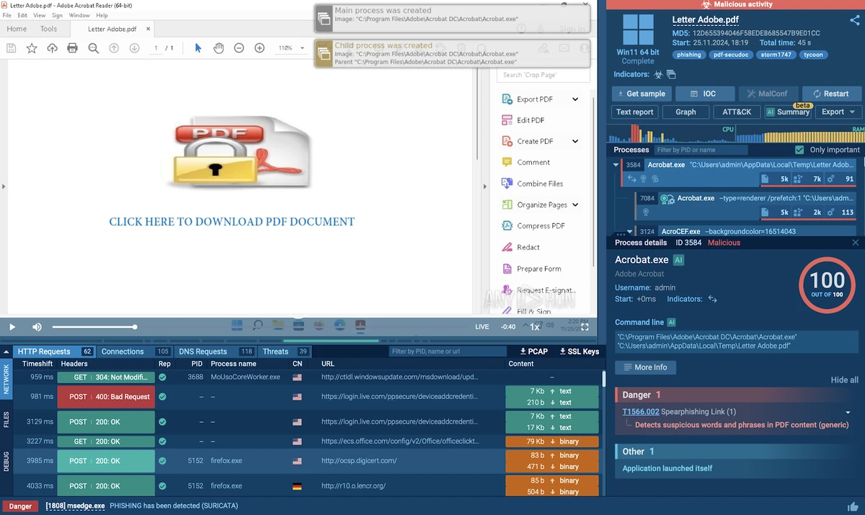Collapse process 3124 AcroCEF.exe tree arrow

[x=629, y=231]
